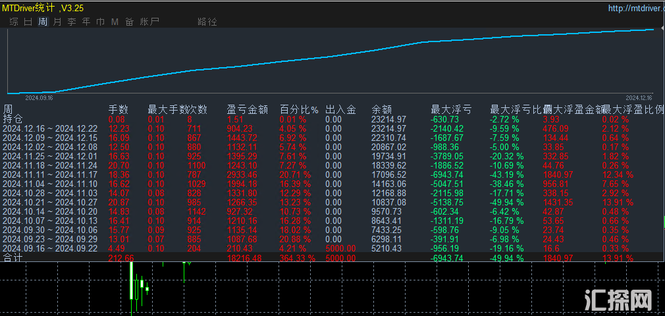This screenshot has height=316, width=665.
Task: Click the 币 currency tab
Action: 101,22
